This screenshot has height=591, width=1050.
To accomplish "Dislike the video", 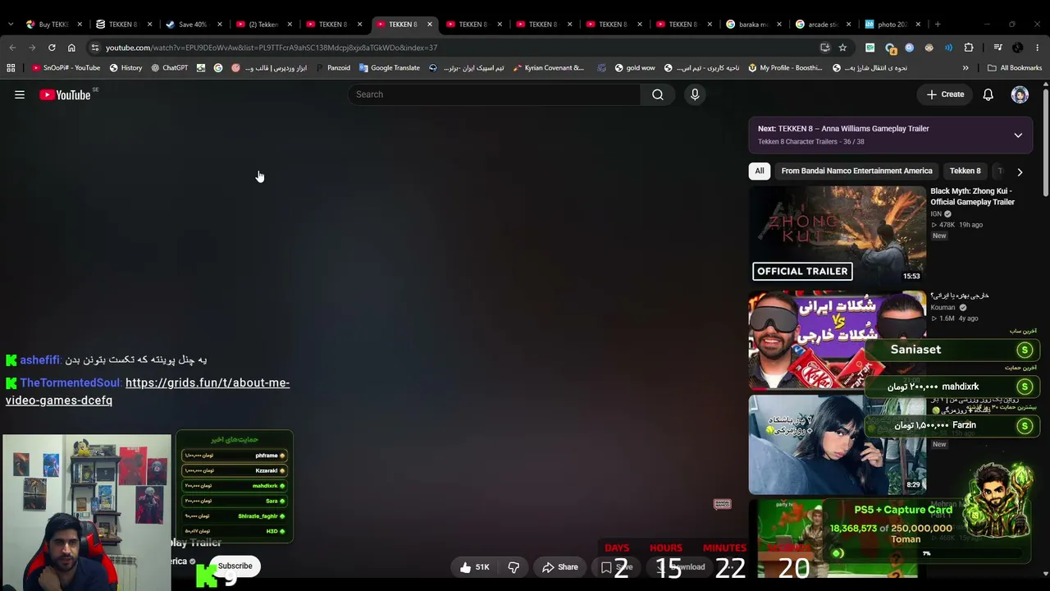I will 514,567.
